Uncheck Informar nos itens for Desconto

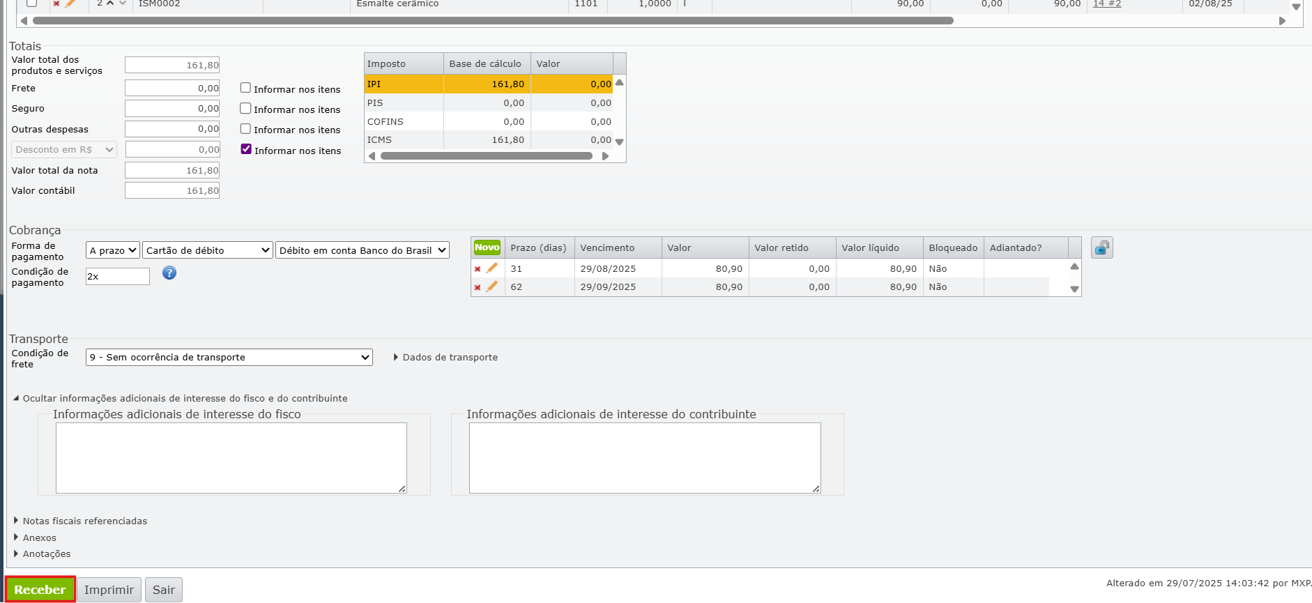click(246, 149)
